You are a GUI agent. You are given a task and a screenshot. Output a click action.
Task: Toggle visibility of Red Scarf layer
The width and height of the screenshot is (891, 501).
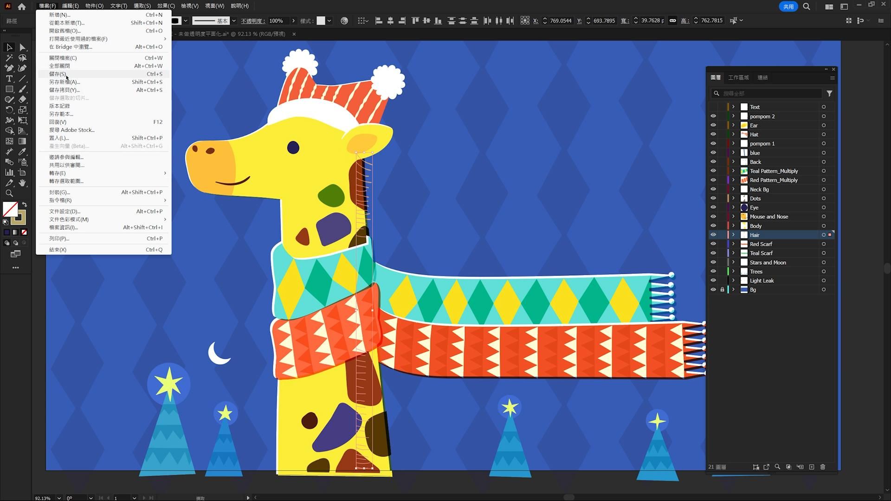tap(713, 244)
